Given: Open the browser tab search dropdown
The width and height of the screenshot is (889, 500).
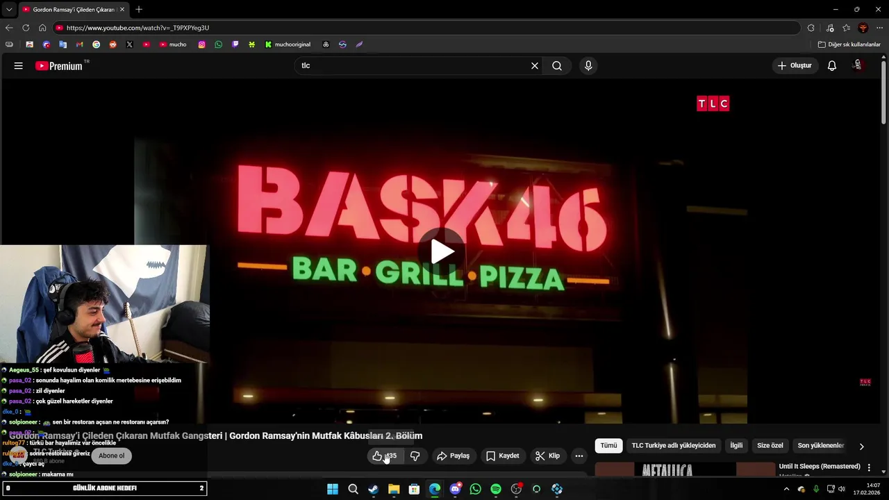Looking at the screenshot, I should point(8,9).
